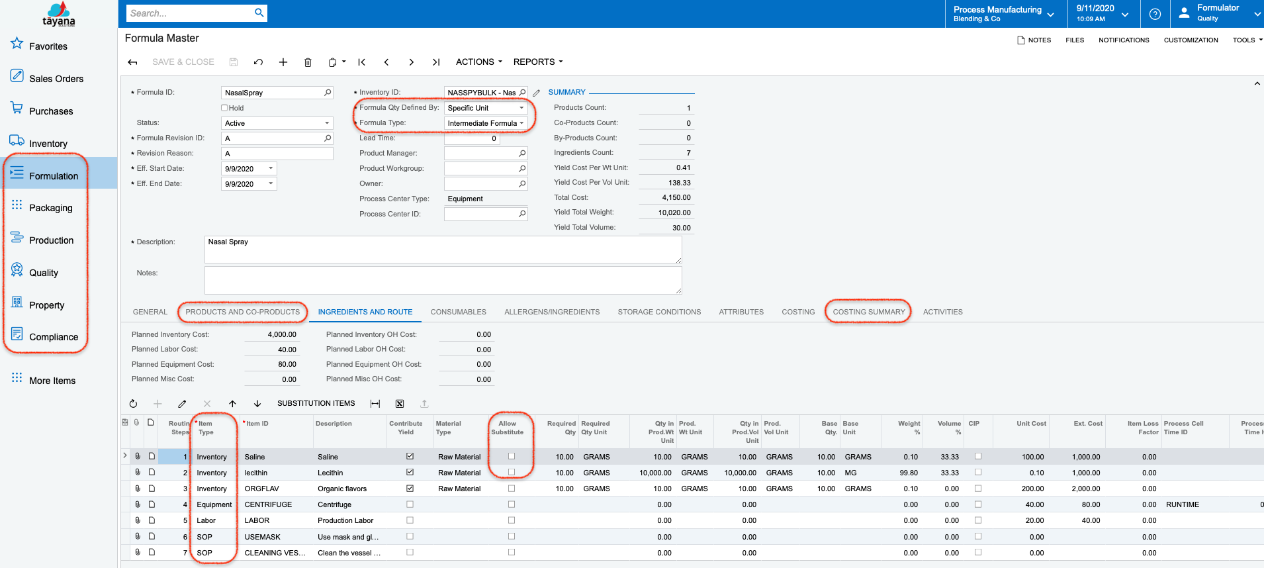Click the add new record plus icon

click(x=283, y=62)
